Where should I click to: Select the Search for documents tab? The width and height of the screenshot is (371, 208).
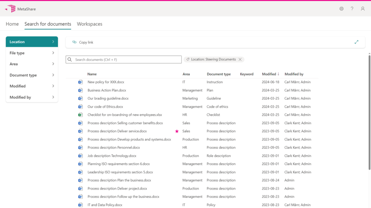coord(48,24)
